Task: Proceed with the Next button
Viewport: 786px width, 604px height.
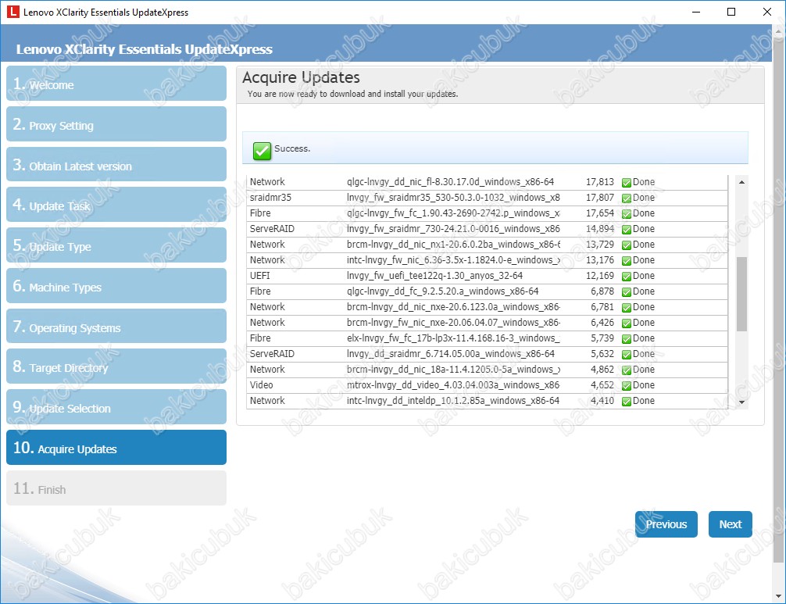Action: click(x=731, y=524)
